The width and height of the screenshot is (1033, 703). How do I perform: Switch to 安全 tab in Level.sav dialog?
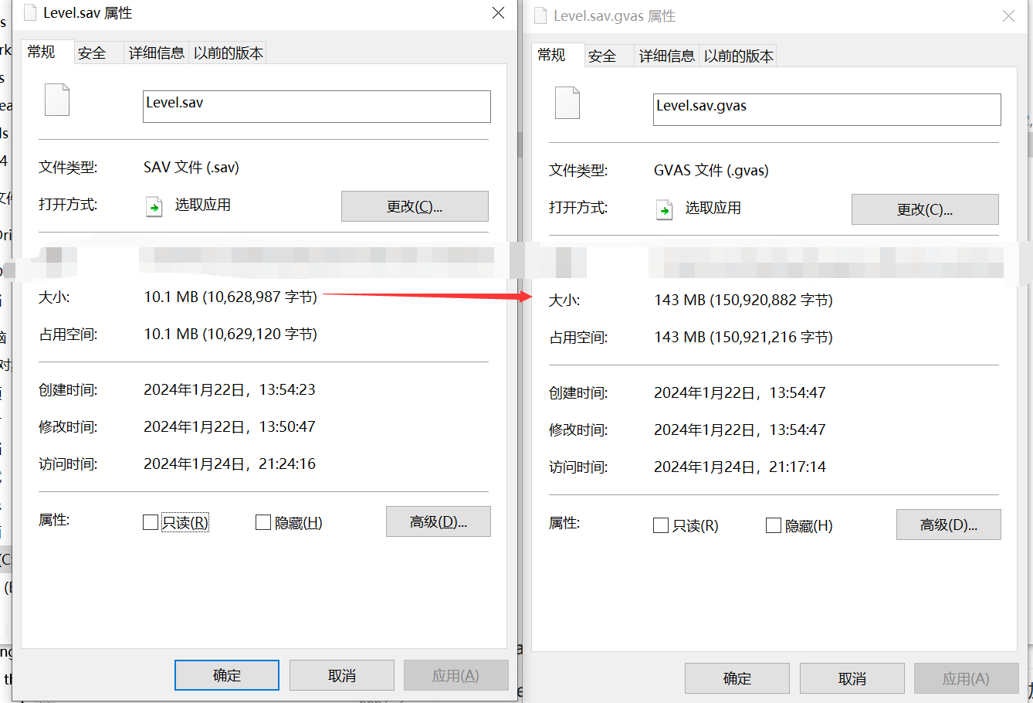click(99, 53)
